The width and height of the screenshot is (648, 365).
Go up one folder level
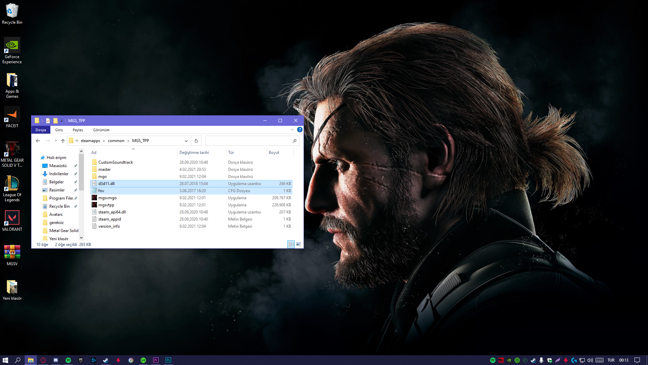pos(63,141)
